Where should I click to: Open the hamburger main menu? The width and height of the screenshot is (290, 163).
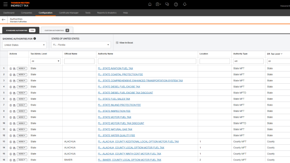coord(5,4)
